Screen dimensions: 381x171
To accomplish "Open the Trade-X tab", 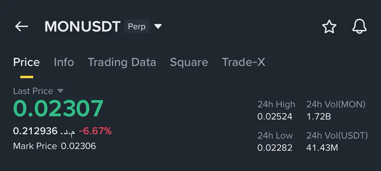I will [243, 62].
